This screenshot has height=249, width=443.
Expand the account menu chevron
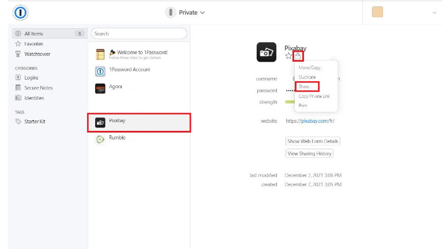[434, 13]
